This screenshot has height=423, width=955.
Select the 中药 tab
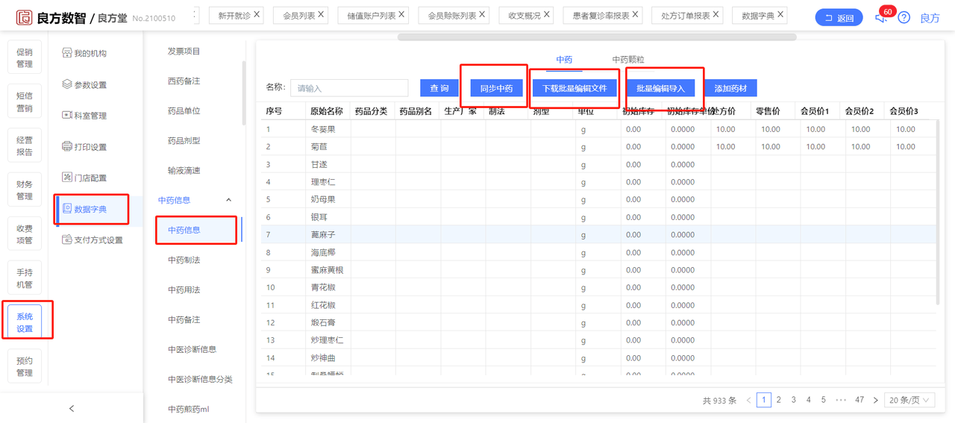(x=565, y=60)
